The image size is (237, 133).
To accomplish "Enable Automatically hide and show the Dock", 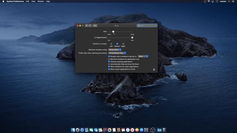I will (109, 64).
